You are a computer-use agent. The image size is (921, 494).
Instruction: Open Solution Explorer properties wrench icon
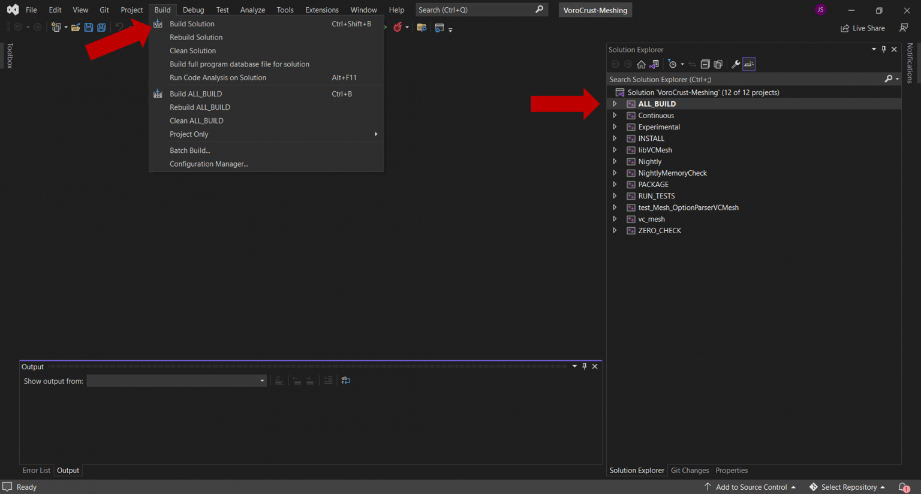pos(736,64)
